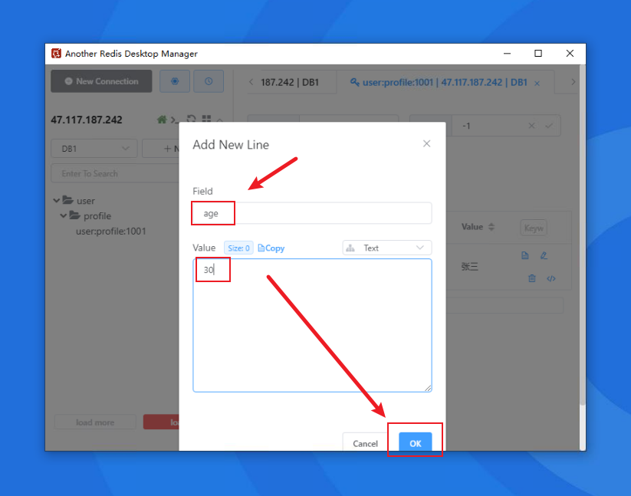
Task: Cancel the Add New Line dialog
Action: click(x=365, y=443)
